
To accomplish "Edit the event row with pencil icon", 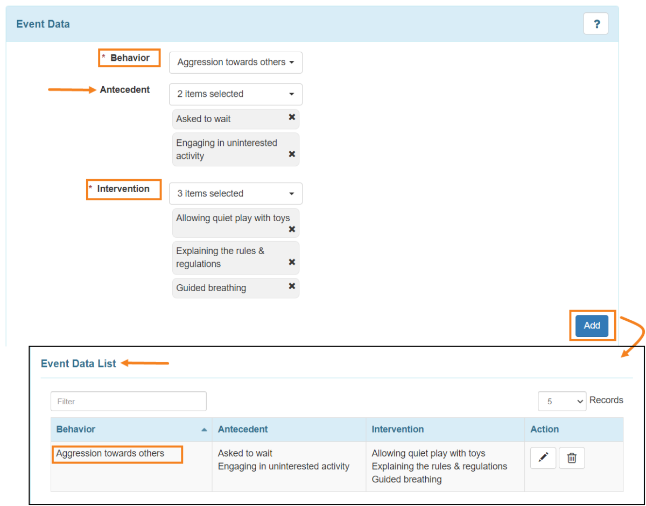I will click(x=543, y=458).
